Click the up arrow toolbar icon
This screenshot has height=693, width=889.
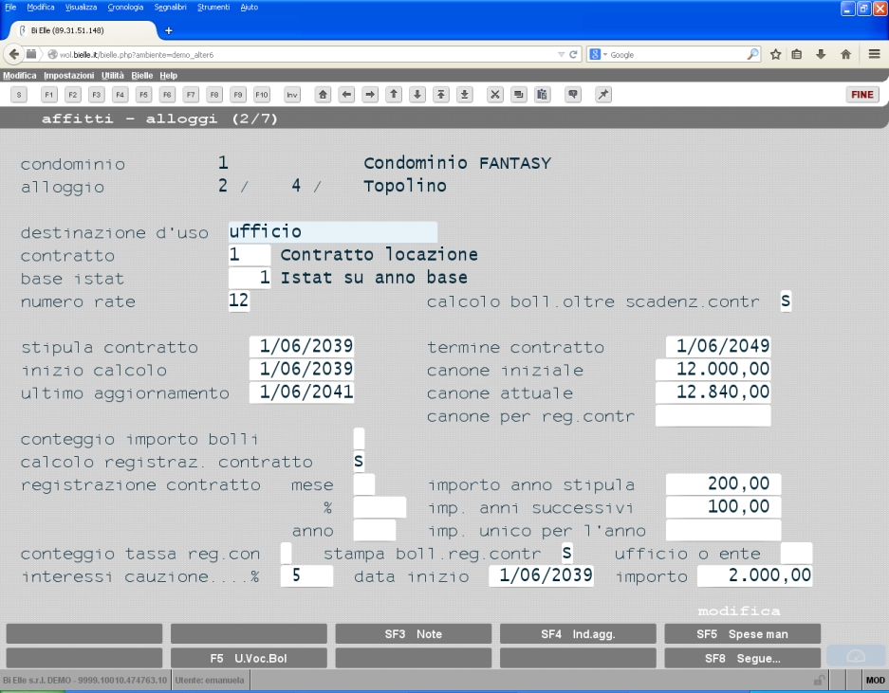pos(394,95)
